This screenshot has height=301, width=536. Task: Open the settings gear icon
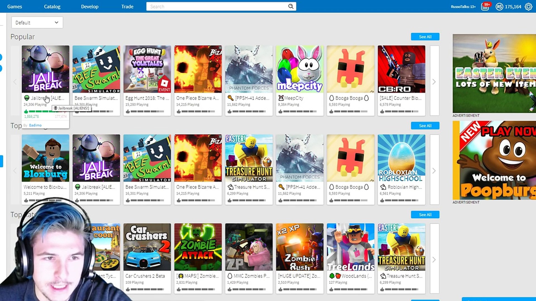coord(528,6)
